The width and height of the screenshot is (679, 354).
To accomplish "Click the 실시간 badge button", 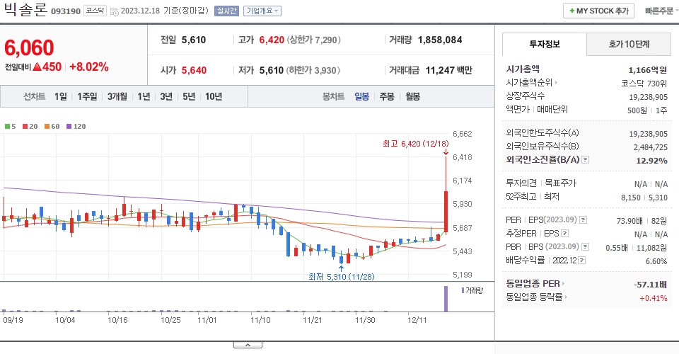I will pyautogui.click(x=226, y=11).
